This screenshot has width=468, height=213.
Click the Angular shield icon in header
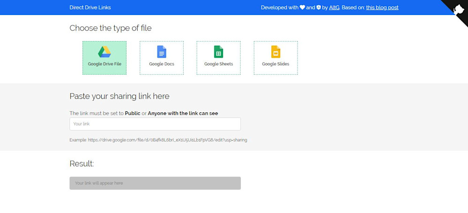[319, 7]
